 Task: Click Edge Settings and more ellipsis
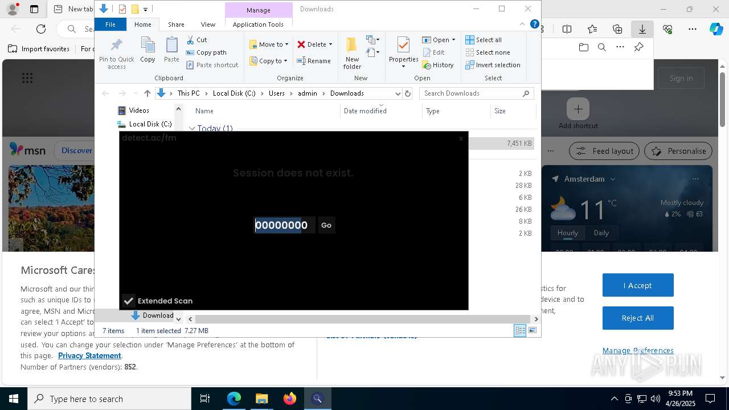pos(693,29)
